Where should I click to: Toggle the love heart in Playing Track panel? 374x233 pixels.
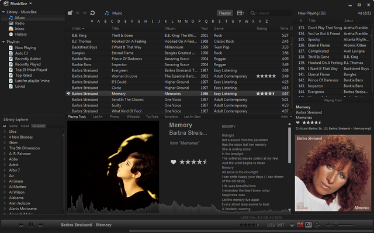(174, 162)
